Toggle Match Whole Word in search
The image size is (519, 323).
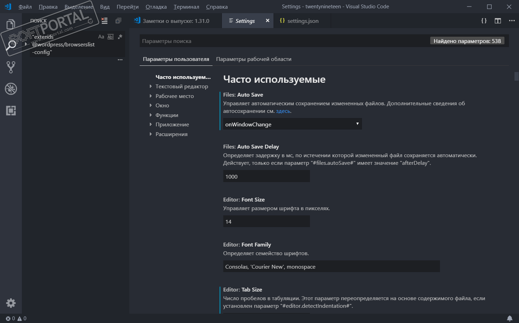point(111,37)
